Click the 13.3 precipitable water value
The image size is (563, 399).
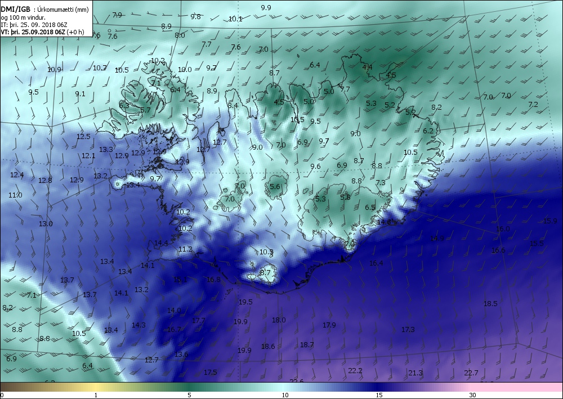click(x=106, y=149)
